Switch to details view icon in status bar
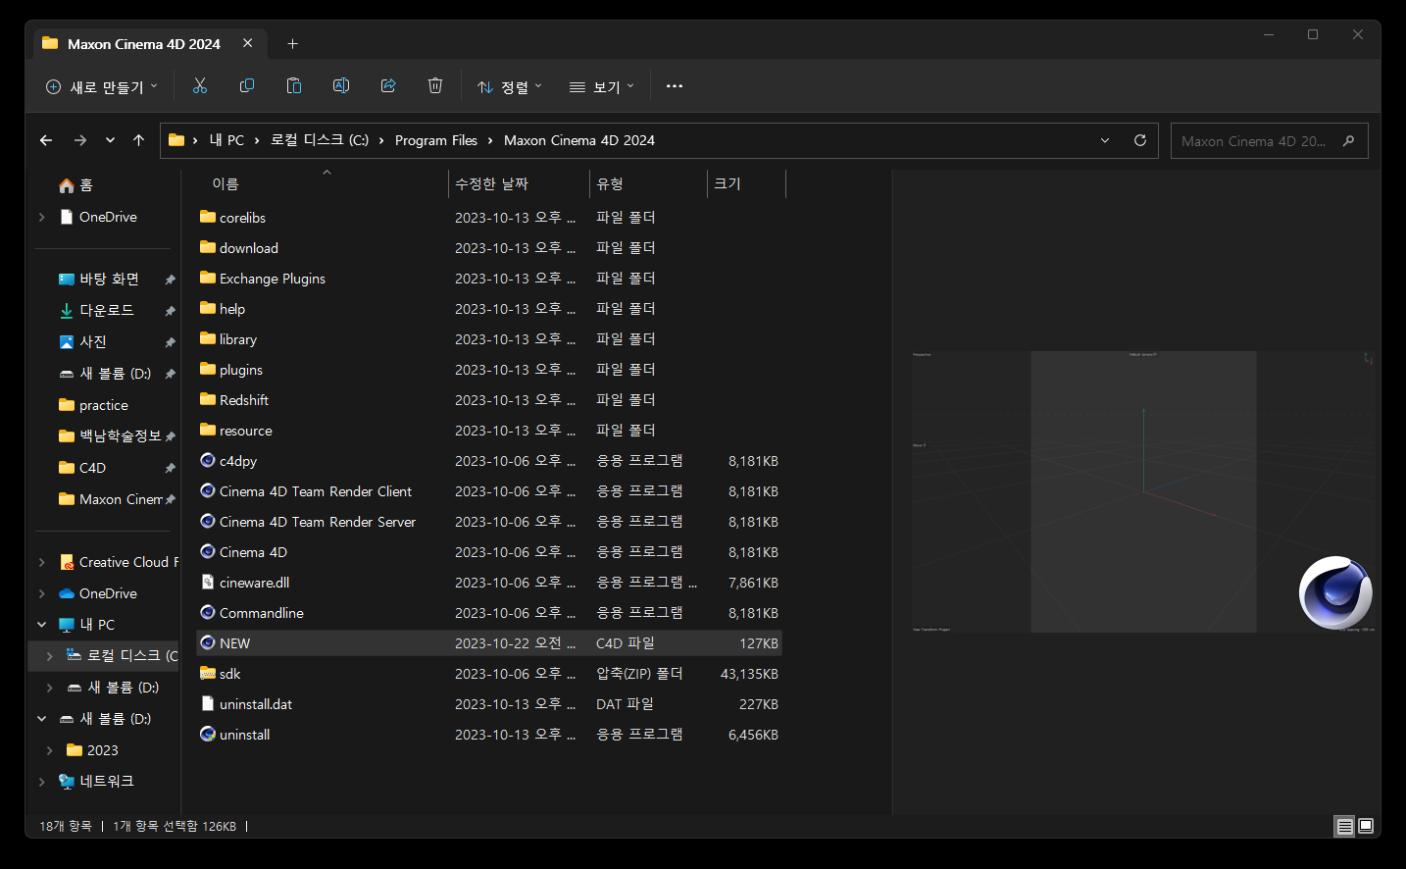The image size is (1406, 869). tap(1345, 826)
